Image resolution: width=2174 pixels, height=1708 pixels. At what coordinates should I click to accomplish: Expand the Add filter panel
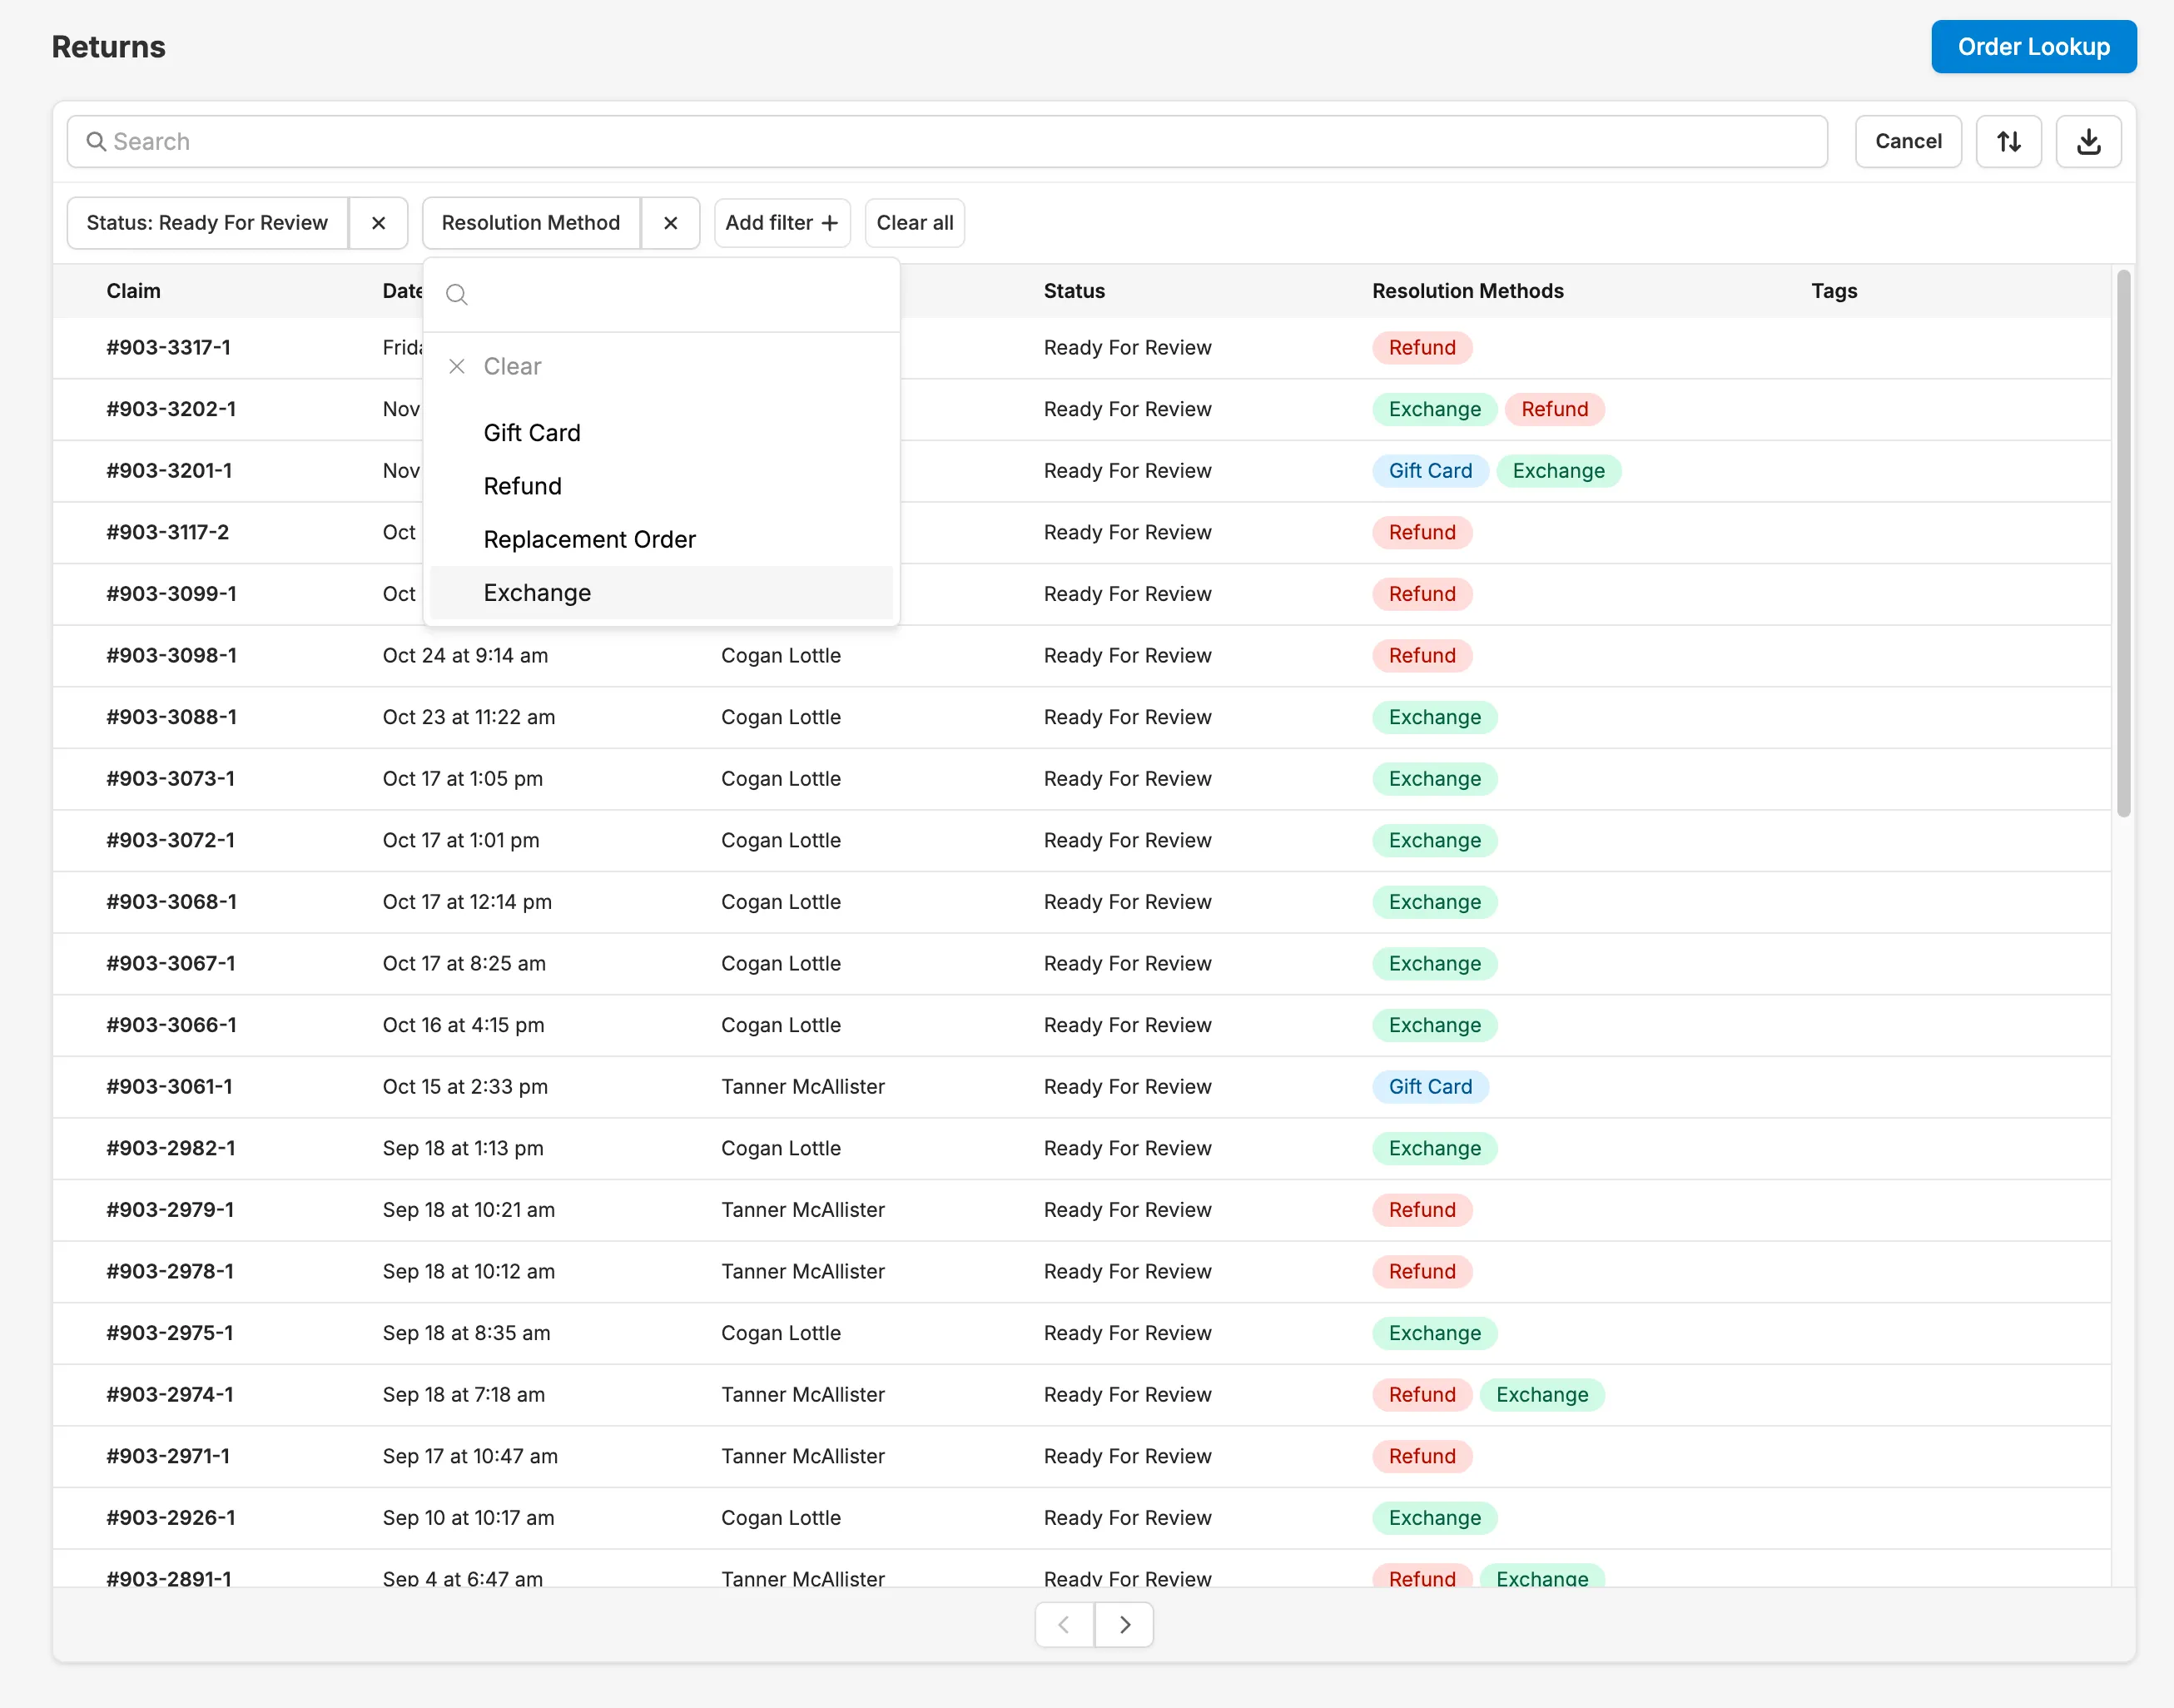tap(782, 222)
